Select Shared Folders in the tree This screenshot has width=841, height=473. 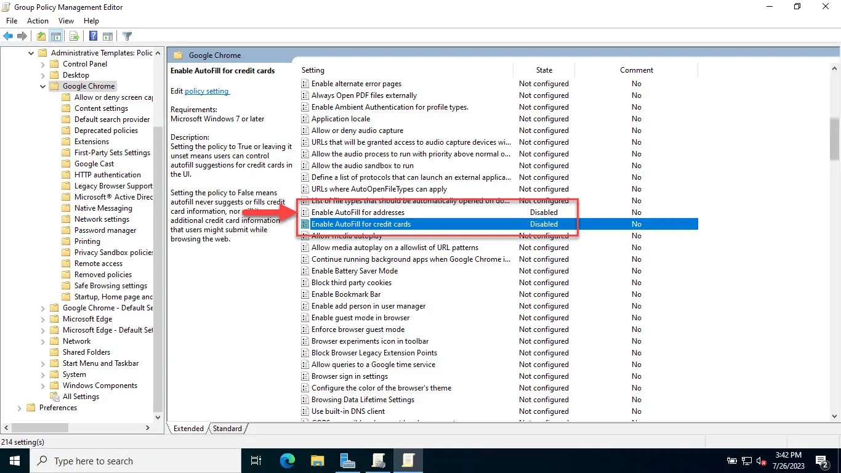(x=86, y=352)
